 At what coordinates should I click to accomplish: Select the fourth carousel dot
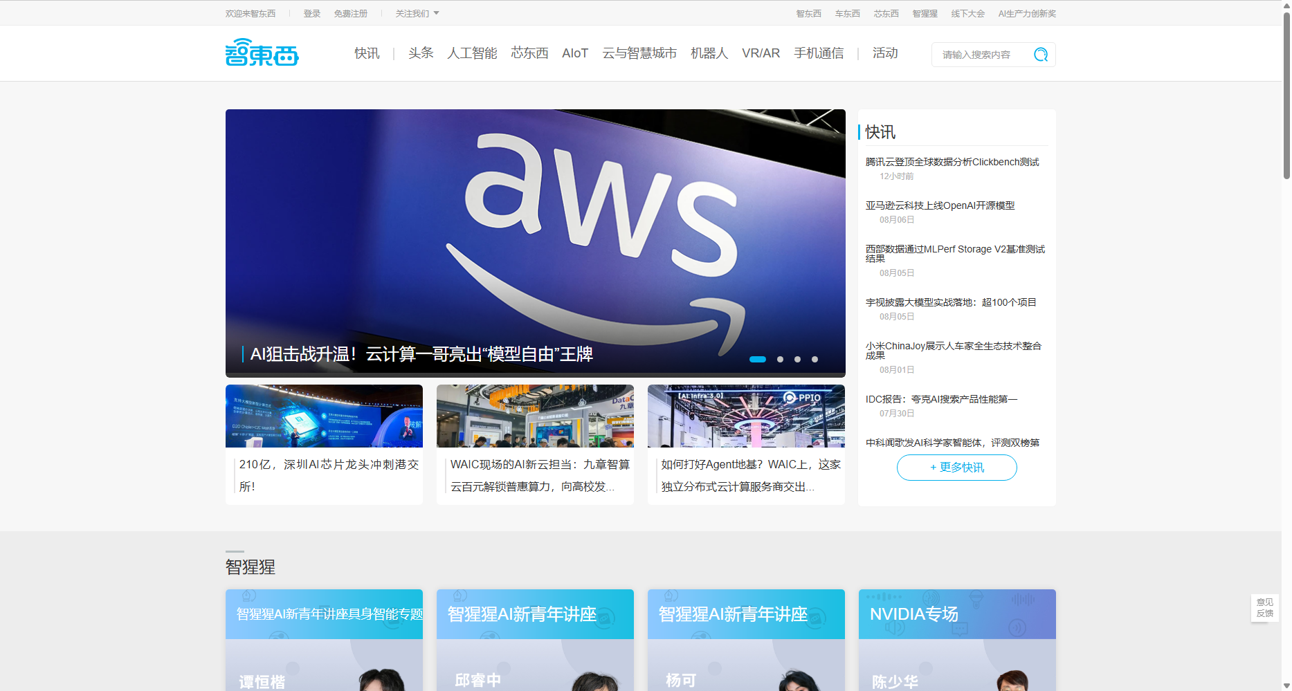(x=815, y=359)
